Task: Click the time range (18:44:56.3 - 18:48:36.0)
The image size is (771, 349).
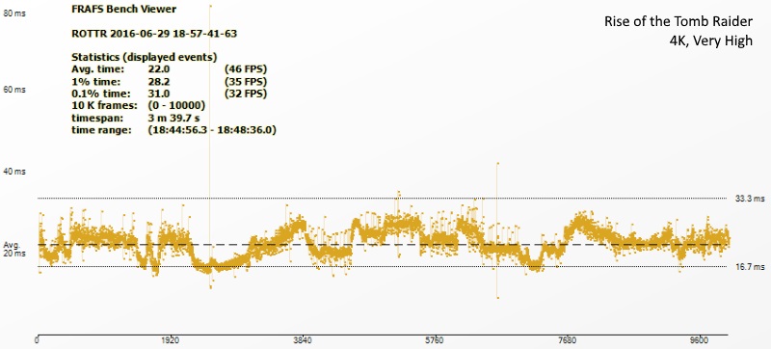Action: (212, 131)
